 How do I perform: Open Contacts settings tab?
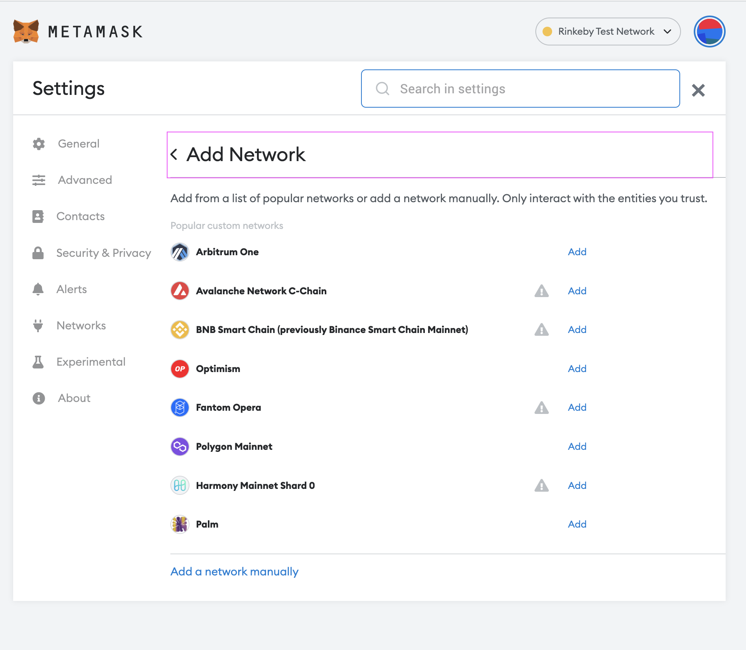pos(81,216)
